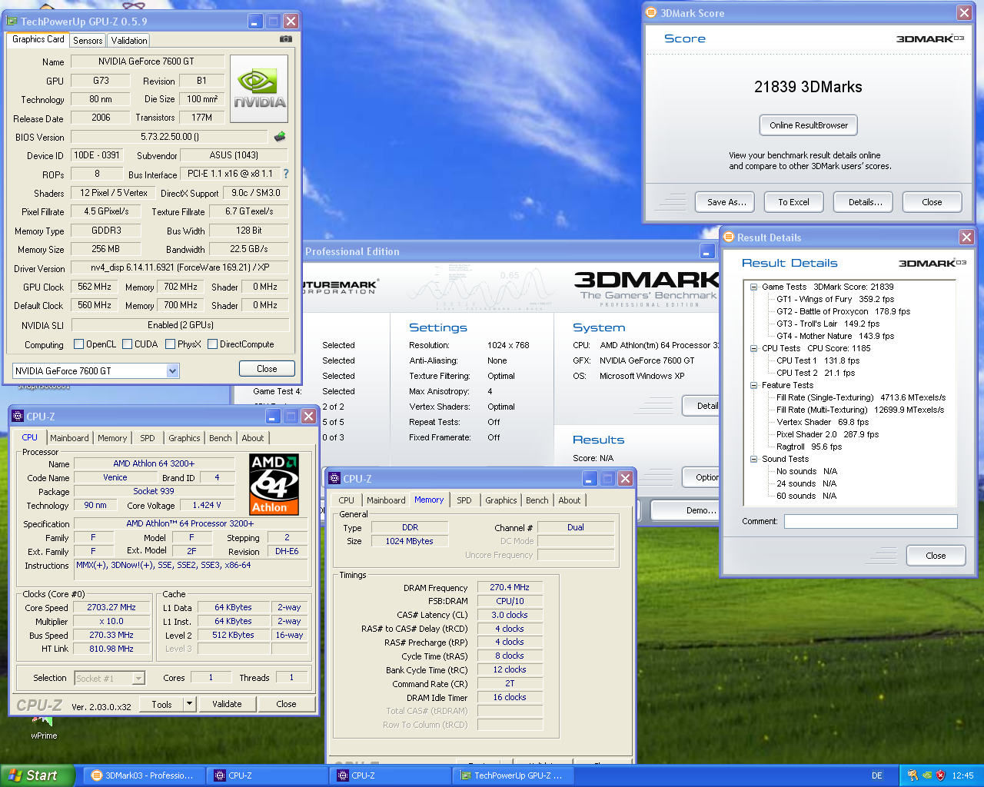The height and width of the screenshot is (787, 984).
Task: Click the CPU-Z title bar icon on CPU window
Action: coord(18,416)
